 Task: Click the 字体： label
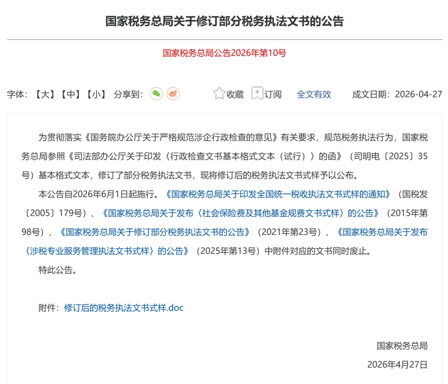coord(17,94)
